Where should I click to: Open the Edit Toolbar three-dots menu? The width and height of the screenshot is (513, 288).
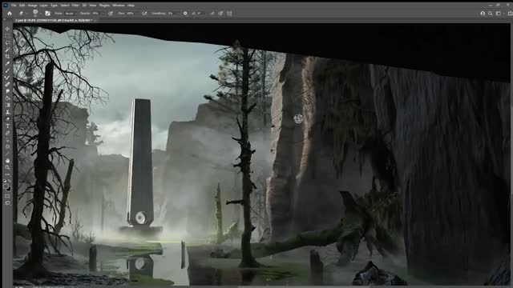[x=7, y=174]
